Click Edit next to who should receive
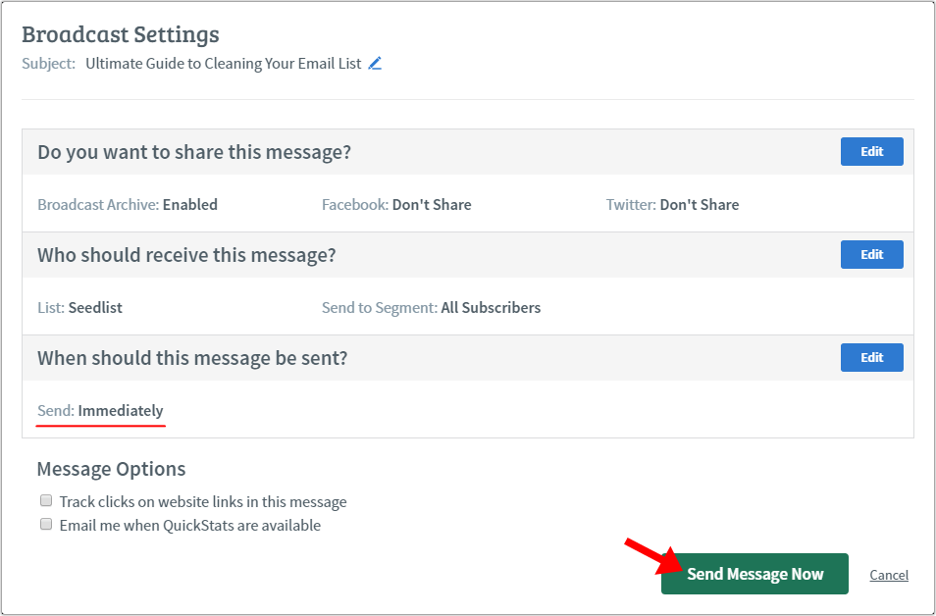Image resolution: width=936 pixels, height=616 pixels. 870,254
